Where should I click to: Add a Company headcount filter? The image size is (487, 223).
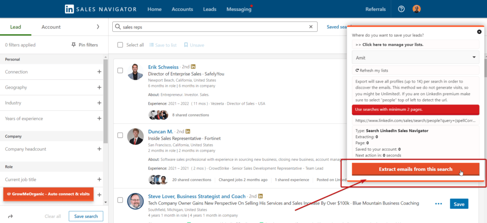pyautogui.click(x=99, y=149)
